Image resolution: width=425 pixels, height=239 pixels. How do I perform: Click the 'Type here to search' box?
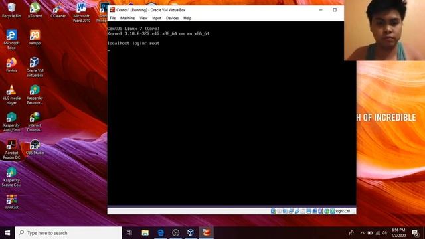click(x=68, y=233)
